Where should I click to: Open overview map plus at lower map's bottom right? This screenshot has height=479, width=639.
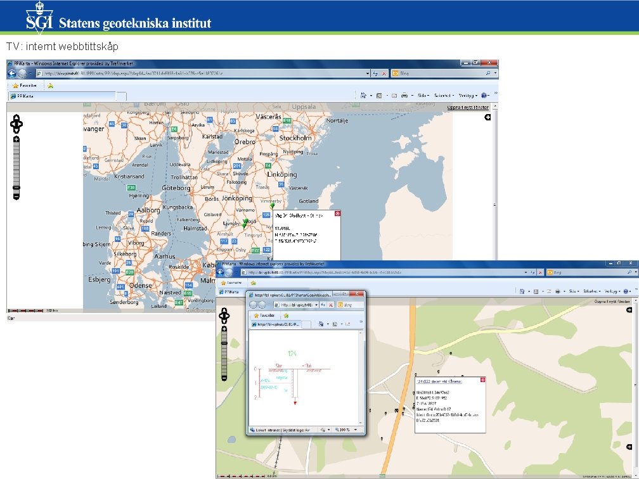(629, 447)
